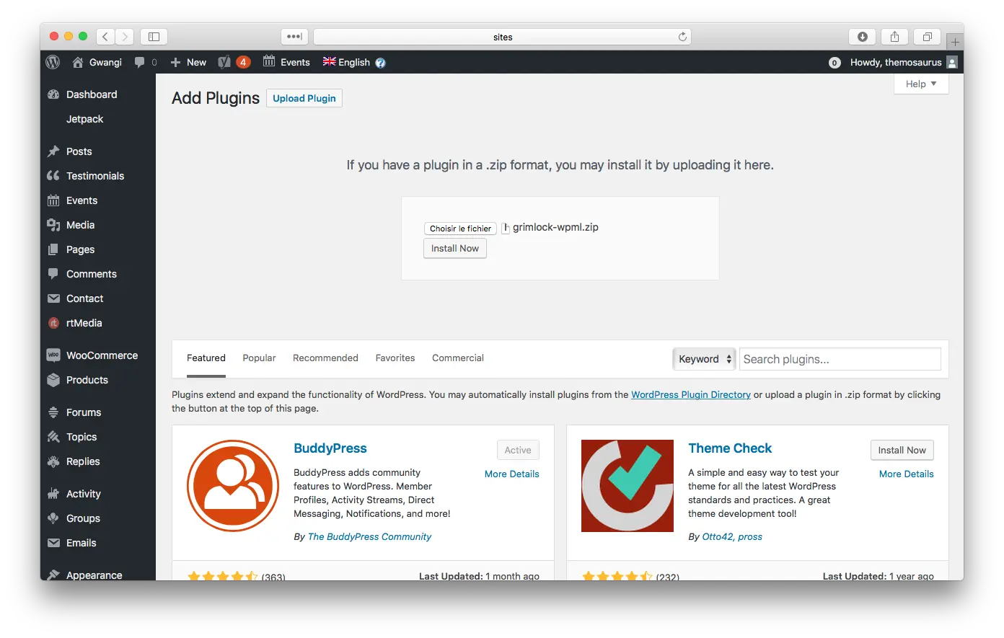The width and height of the screenshot is (1004, 638).
Task: Open comments bubble in admin bar
Action: point(140,62)
